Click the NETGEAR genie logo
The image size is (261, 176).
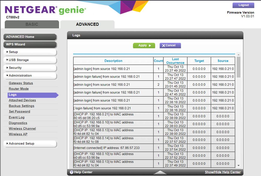[x=45, y=10]
